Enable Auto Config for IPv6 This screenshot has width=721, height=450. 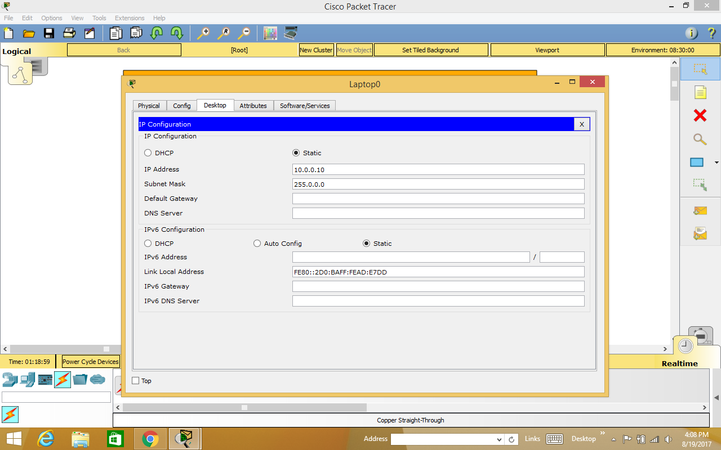pyautogui.click(x=257, y=243)
